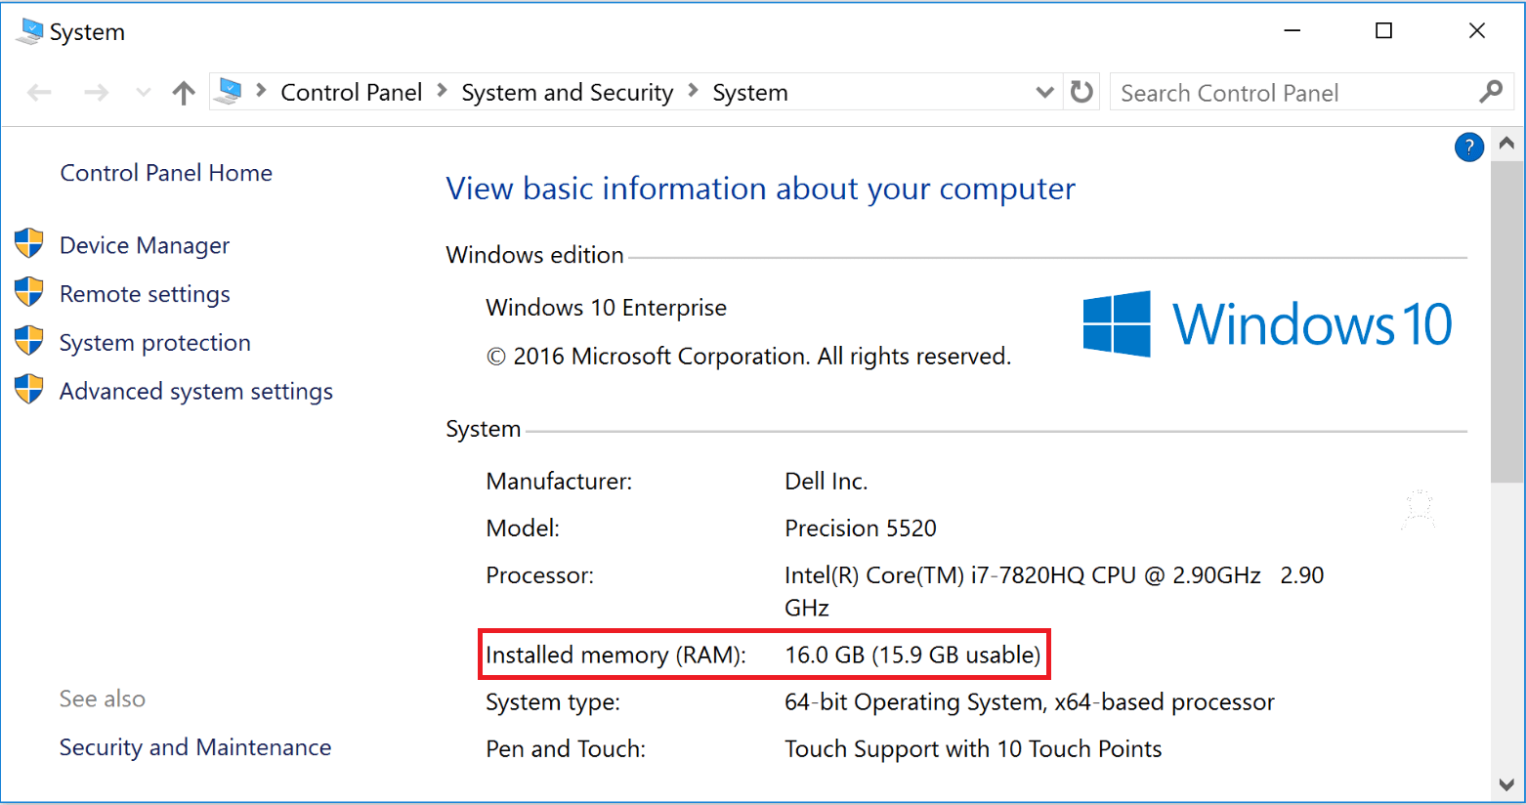Click the shield icon beside Device Manager
Image resolution: width=1526 pixels, height=805 pixels.
point(29,244)
